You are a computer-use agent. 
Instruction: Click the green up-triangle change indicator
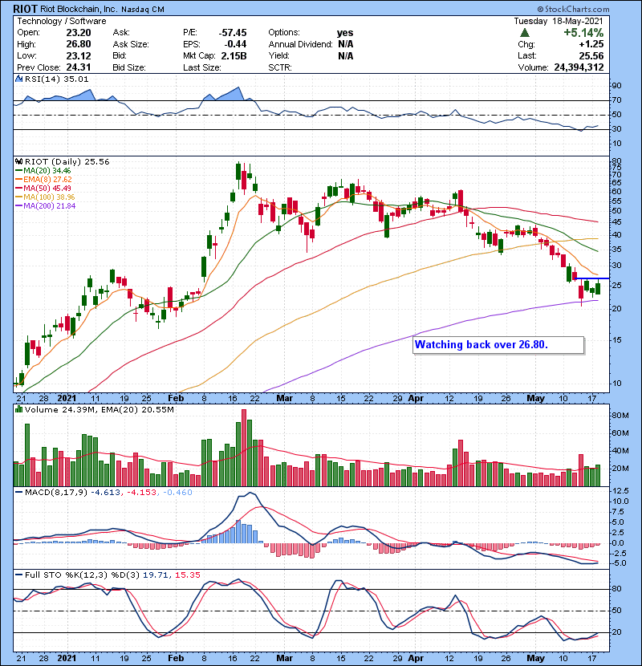(x=525, y=33)
